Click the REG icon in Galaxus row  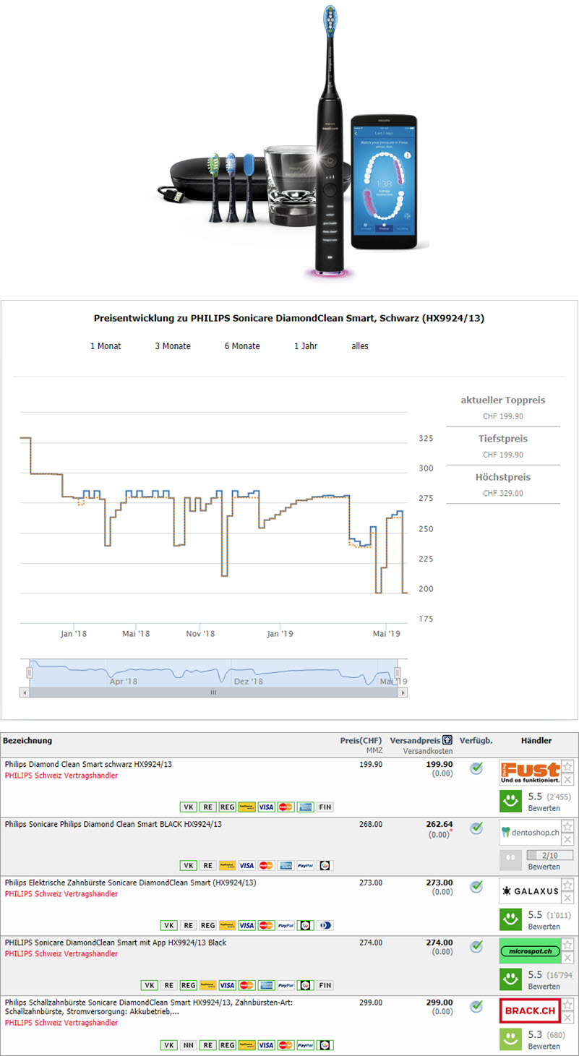207,925
